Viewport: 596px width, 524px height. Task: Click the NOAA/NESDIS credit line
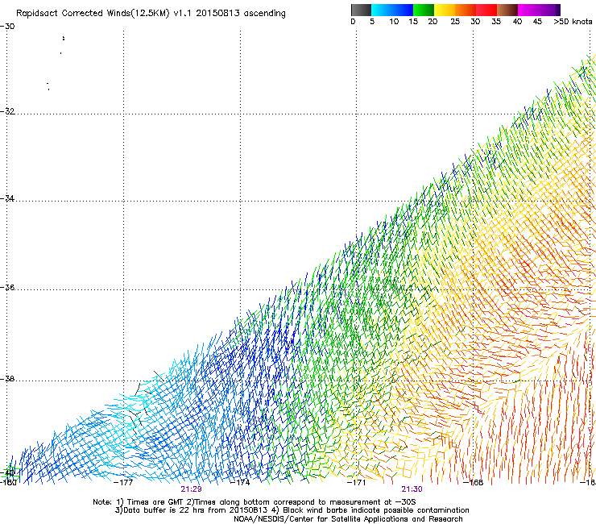pos(348,519)
